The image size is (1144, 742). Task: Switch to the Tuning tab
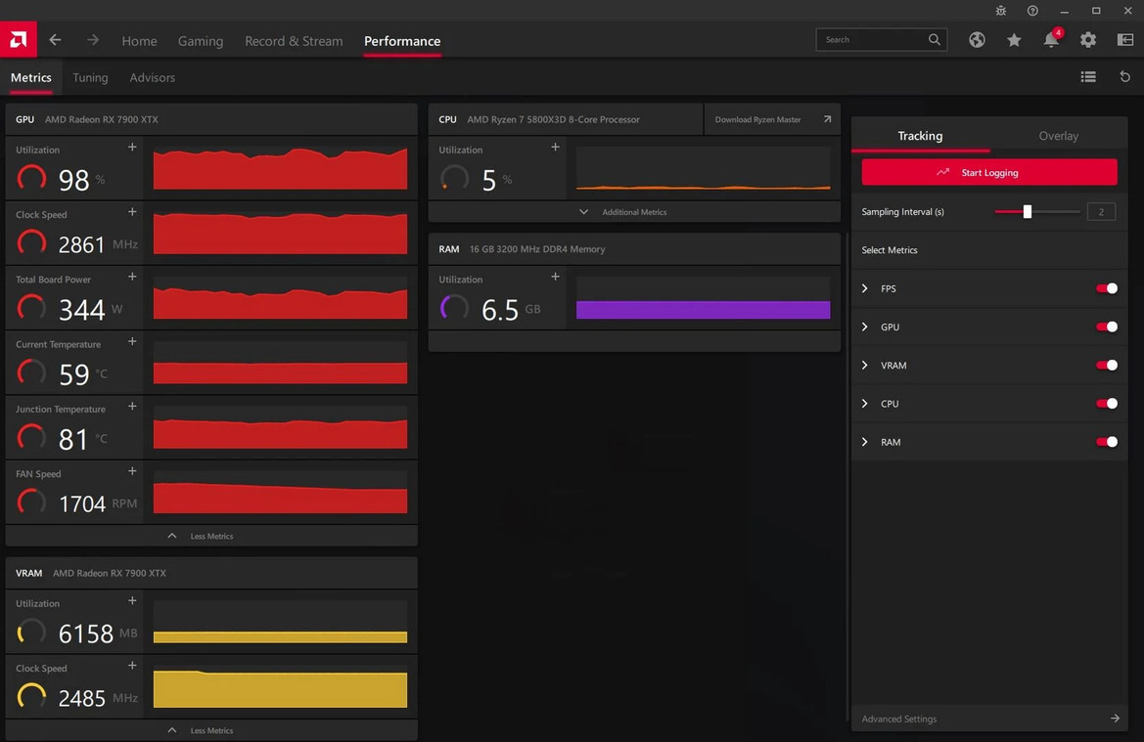[90, 77]
